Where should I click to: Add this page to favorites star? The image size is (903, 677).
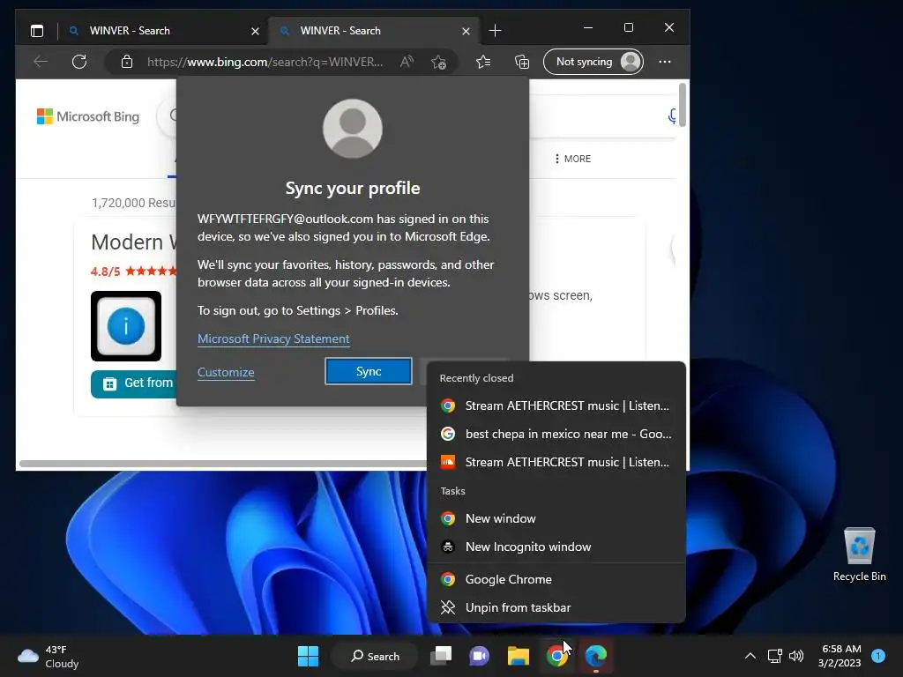(x=439, y=62)
